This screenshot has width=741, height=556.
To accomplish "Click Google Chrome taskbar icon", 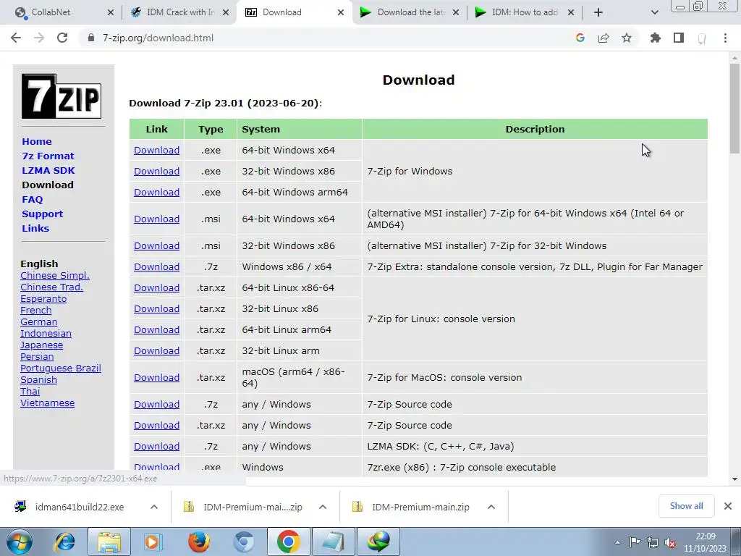I will [289, 542].
